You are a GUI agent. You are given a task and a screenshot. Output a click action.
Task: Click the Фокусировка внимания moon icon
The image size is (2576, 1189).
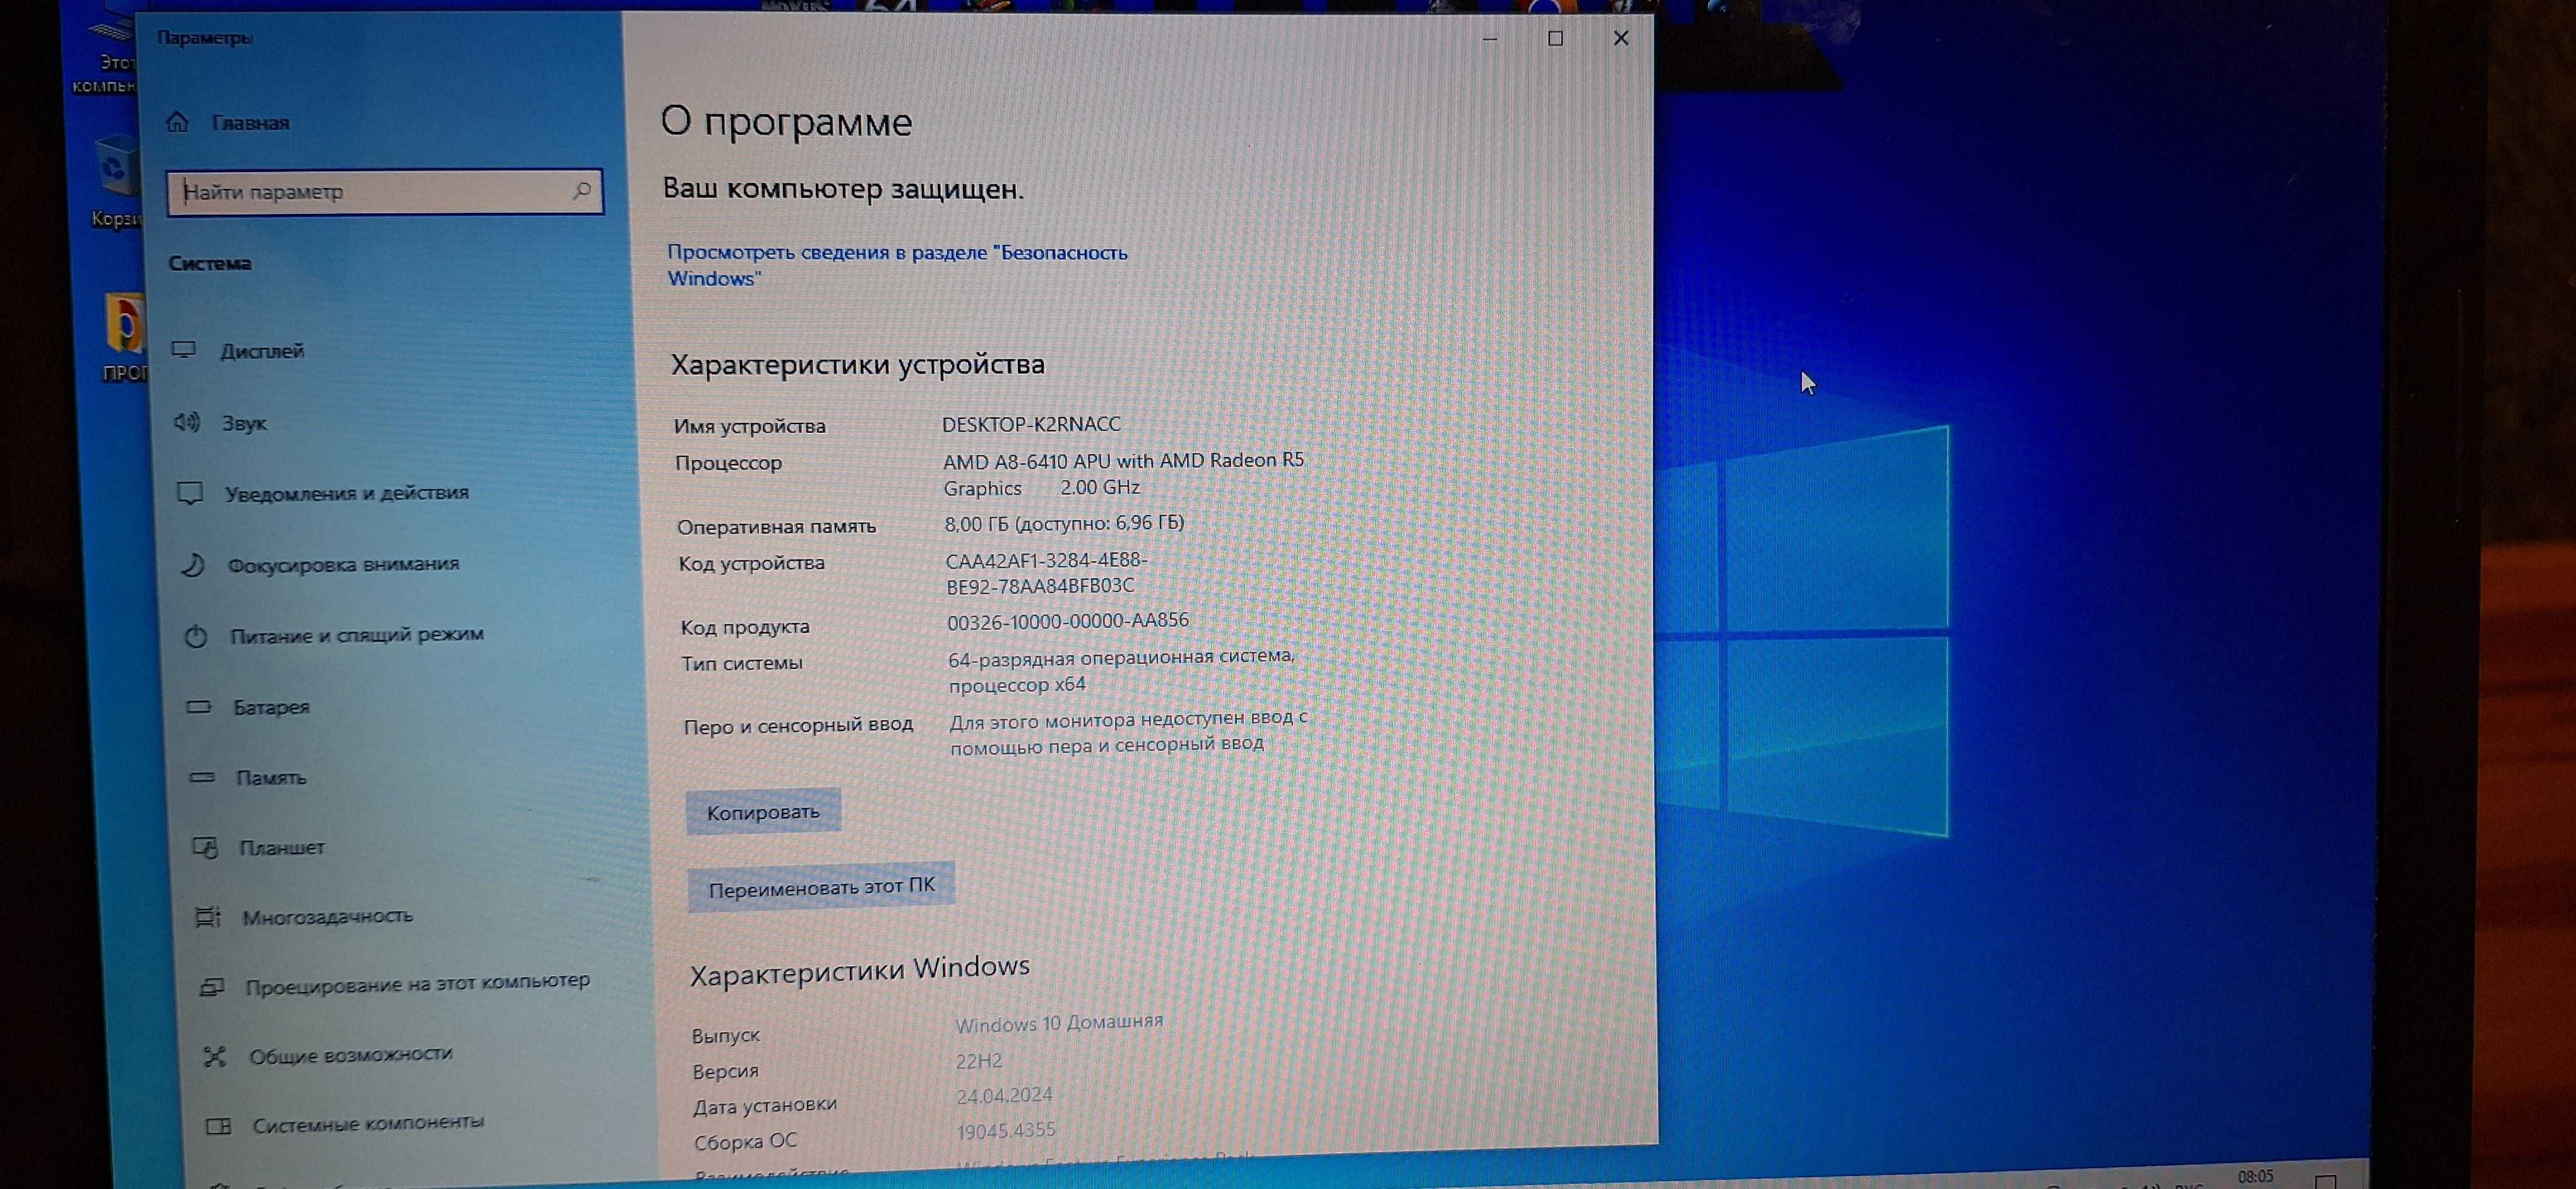click(193, 565)
